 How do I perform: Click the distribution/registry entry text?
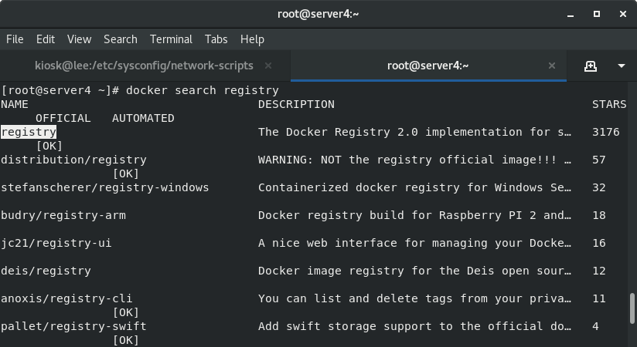pos(73,160)
